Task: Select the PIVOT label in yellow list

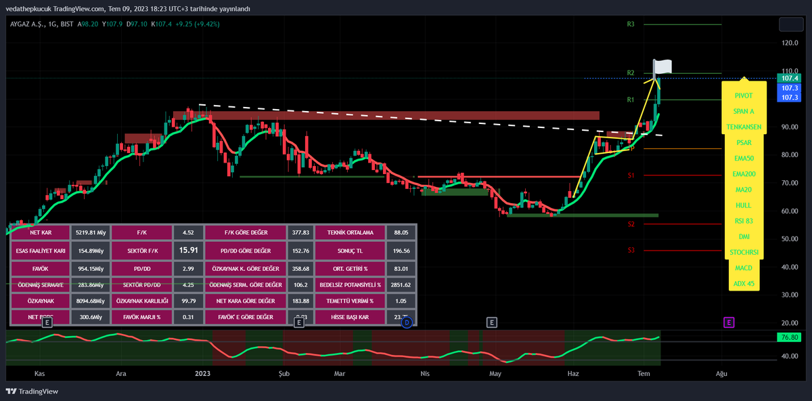Action: pyautogui.click(x=744, y=96)
